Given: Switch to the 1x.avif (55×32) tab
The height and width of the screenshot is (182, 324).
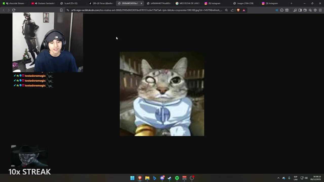Looking at the screenshot, I should [x=72, y=3].
